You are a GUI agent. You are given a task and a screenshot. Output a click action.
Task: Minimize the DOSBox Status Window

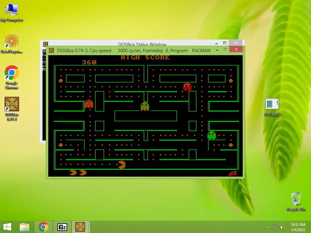(x=217, y=43)
